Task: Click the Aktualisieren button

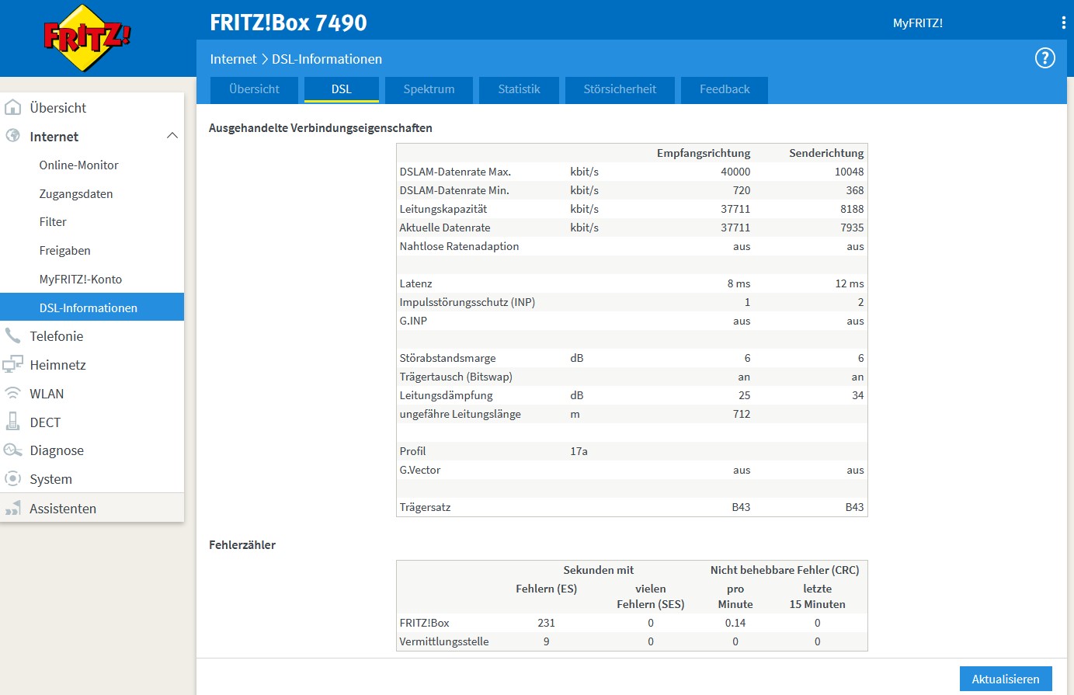Action: coord(1006,679)
